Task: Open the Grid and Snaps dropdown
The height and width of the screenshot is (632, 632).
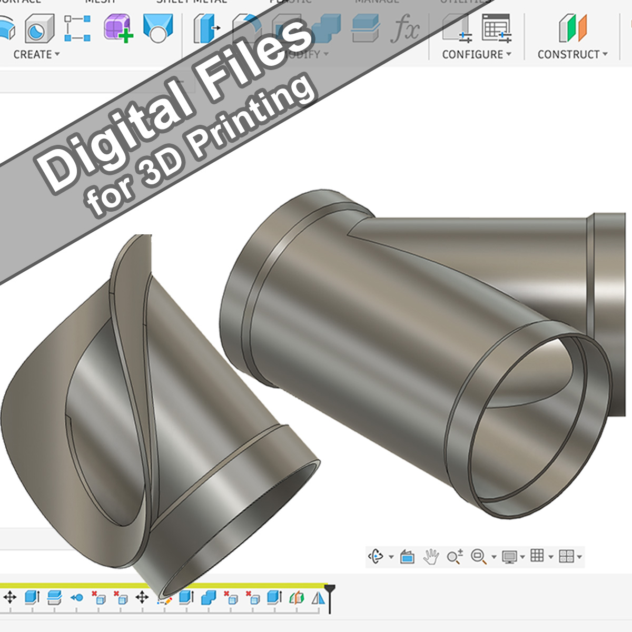Action: coord(541,557)
